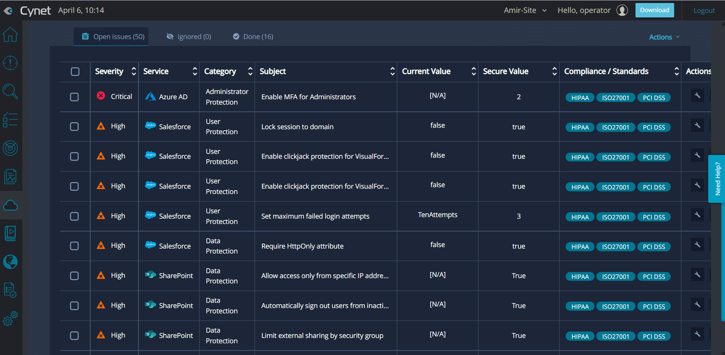Open the document checkmark icon in sidebar
Image resolution: width=725 pixels, height=355 pixels.
[10, 290]
